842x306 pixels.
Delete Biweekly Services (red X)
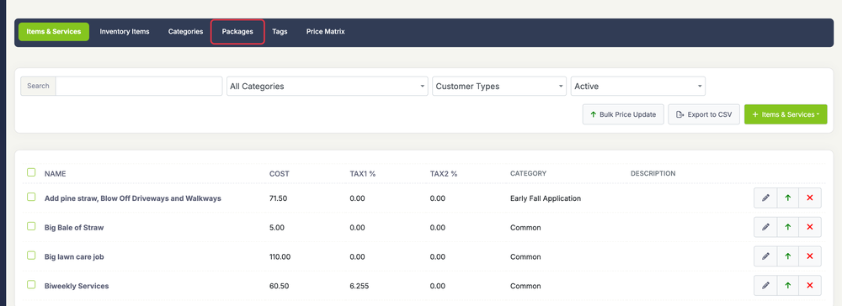tap(810, 286)
